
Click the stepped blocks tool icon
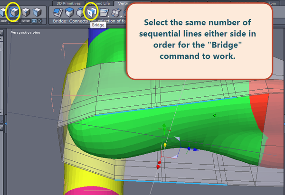point(116,13)
